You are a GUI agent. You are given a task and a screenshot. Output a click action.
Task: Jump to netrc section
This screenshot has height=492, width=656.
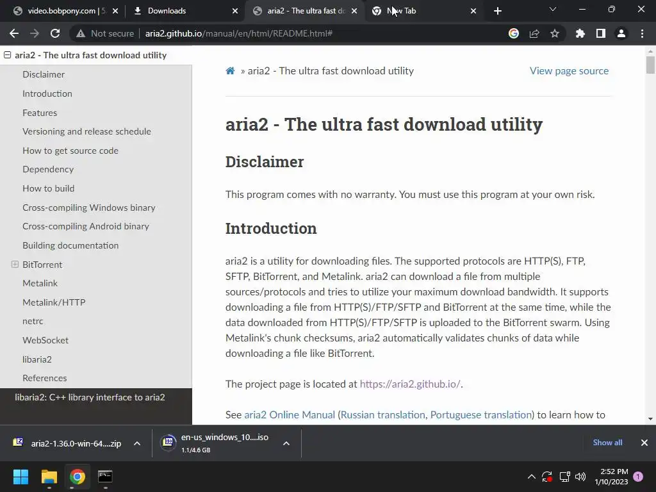pyautogui.click(x=33, y=322)
